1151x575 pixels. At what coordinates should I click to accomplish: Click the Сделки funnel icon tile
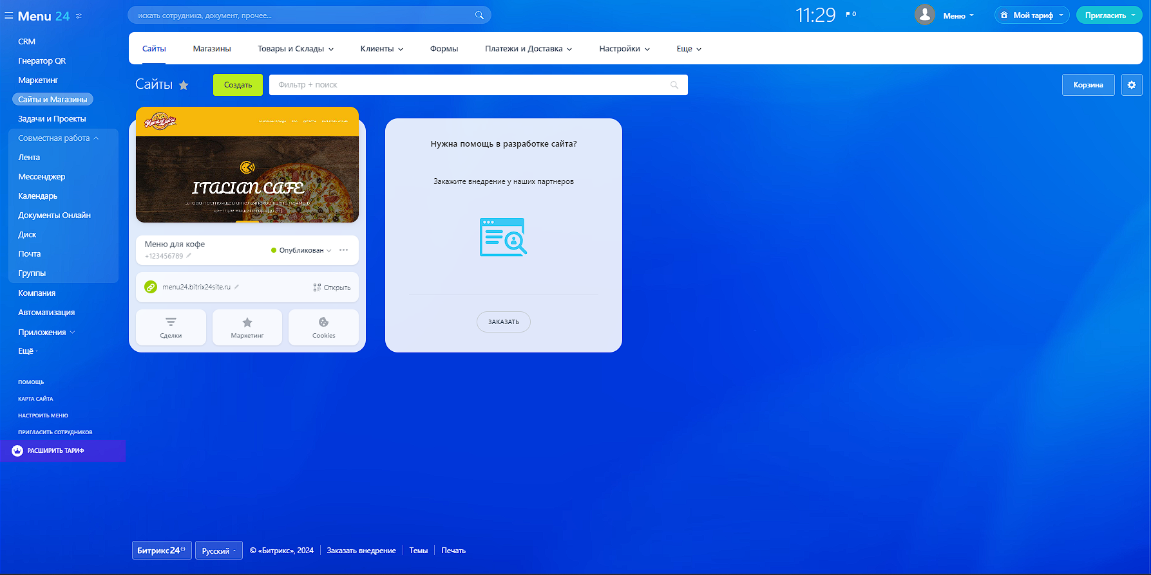tap(171, 327)
